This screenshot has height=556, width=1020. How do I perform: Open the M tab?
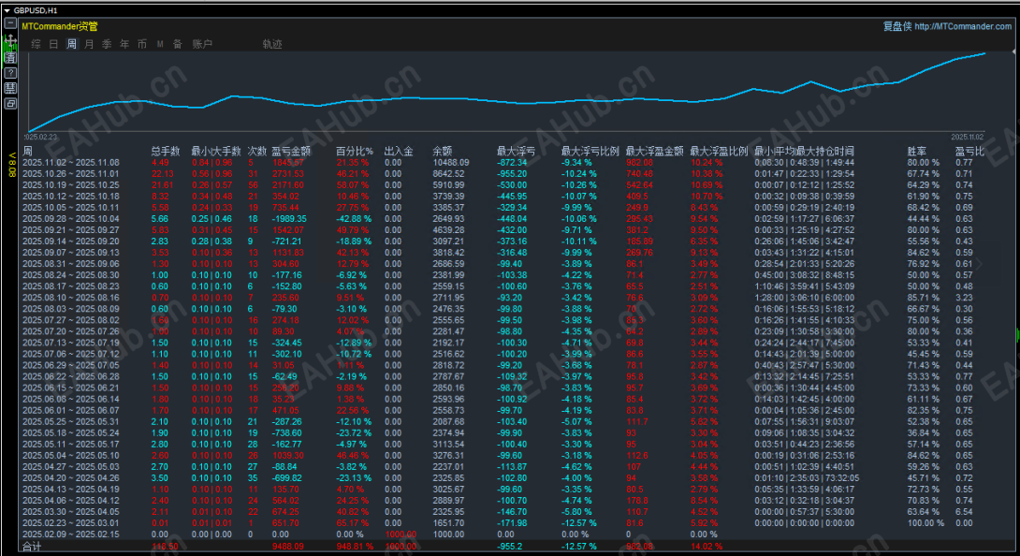160,44
